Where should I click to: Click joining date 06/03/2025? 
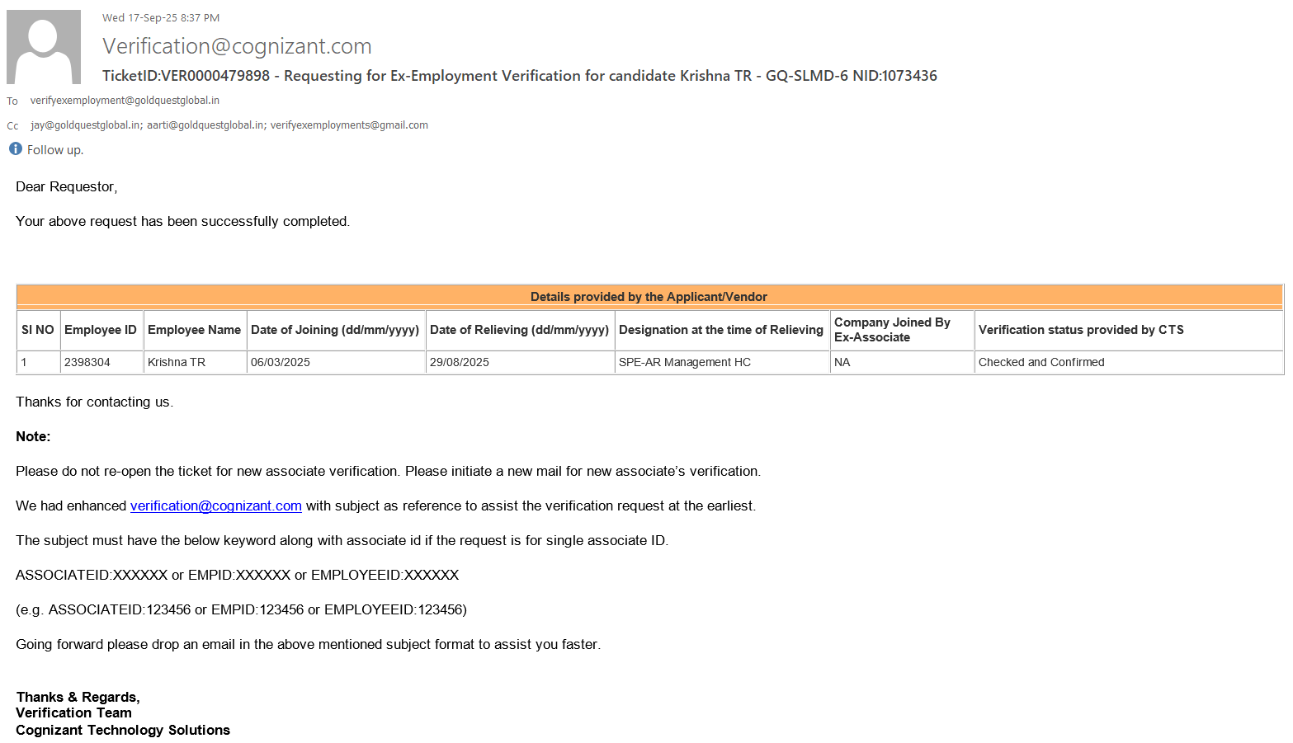click(x=281, y=362)
